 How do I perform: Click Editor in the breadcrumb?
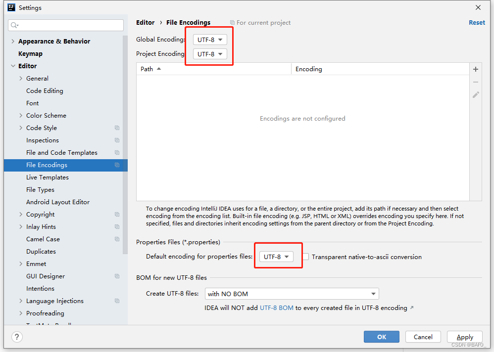145,23
